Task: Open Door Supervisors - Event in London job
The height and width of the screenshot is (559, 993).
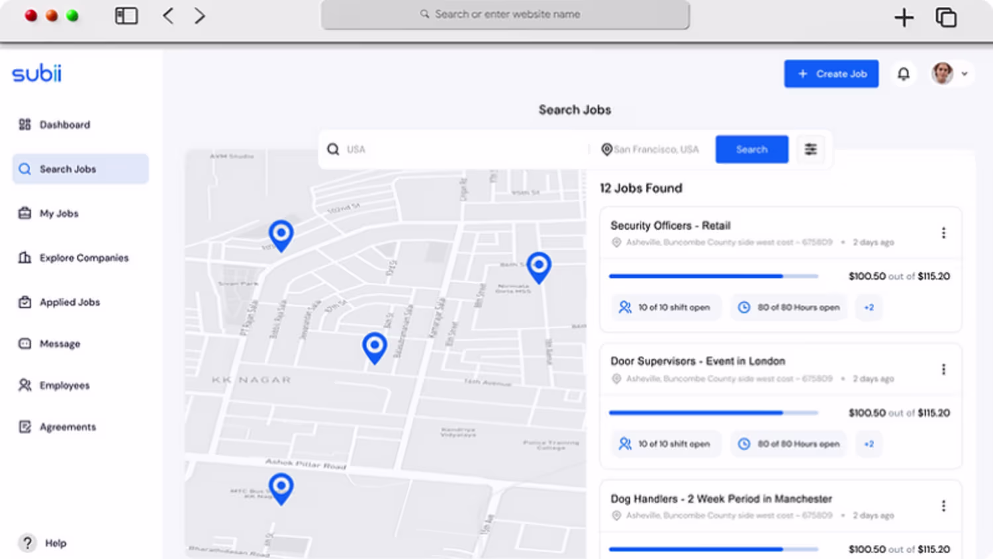Action: click(698, 361)
